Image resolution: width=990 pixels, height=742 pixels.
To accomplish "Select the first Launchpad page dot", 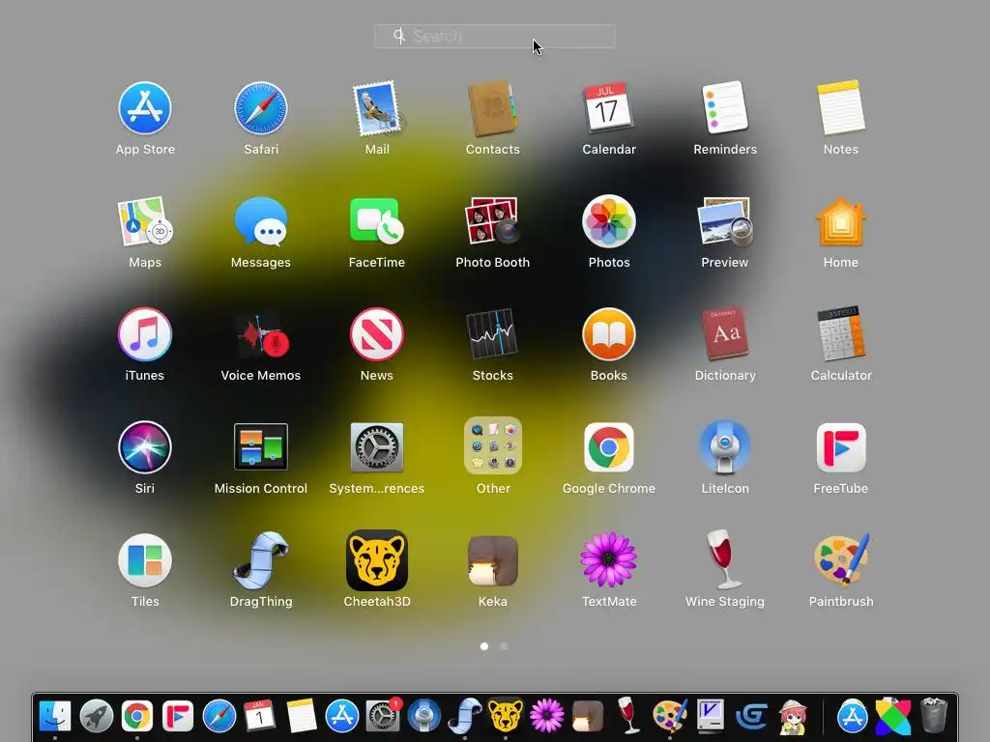I will click(x=484, y=646).
